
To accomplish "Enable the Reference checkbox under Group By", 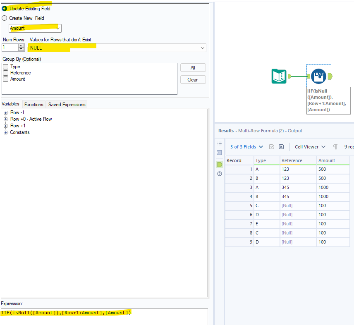I will tap(5, 73).
